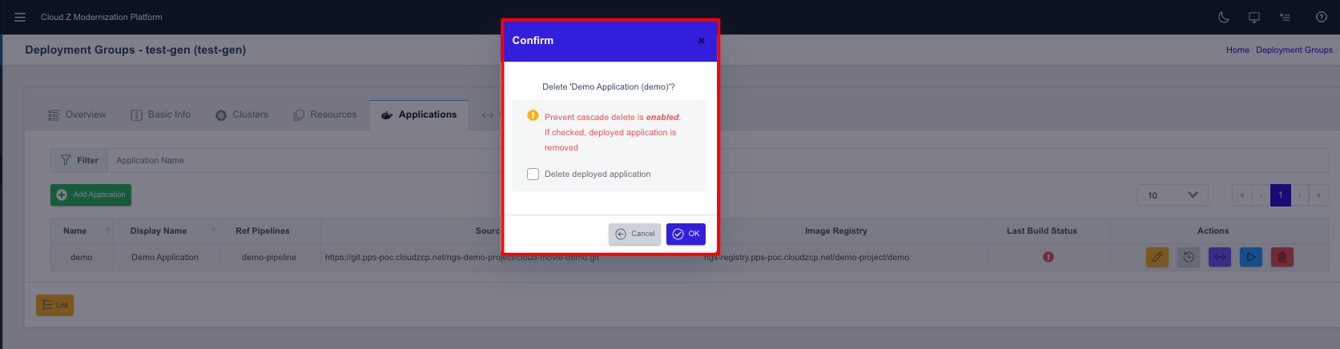Confirm deletion with the OK button

pos(686,234)
